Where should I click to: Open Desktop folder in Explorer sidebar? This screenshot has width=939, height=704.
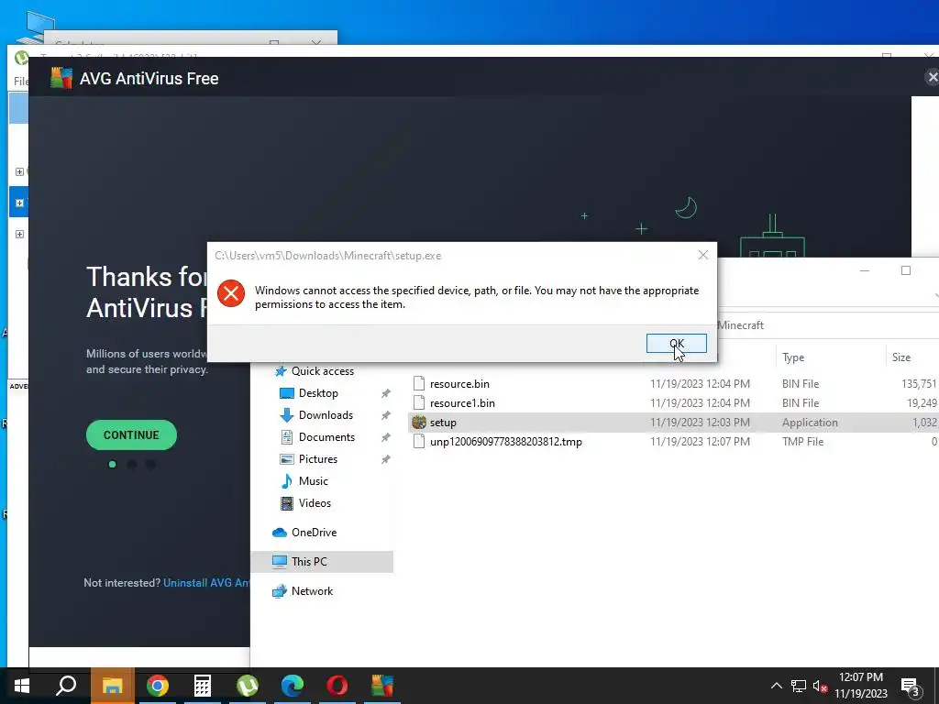point(318,393)
